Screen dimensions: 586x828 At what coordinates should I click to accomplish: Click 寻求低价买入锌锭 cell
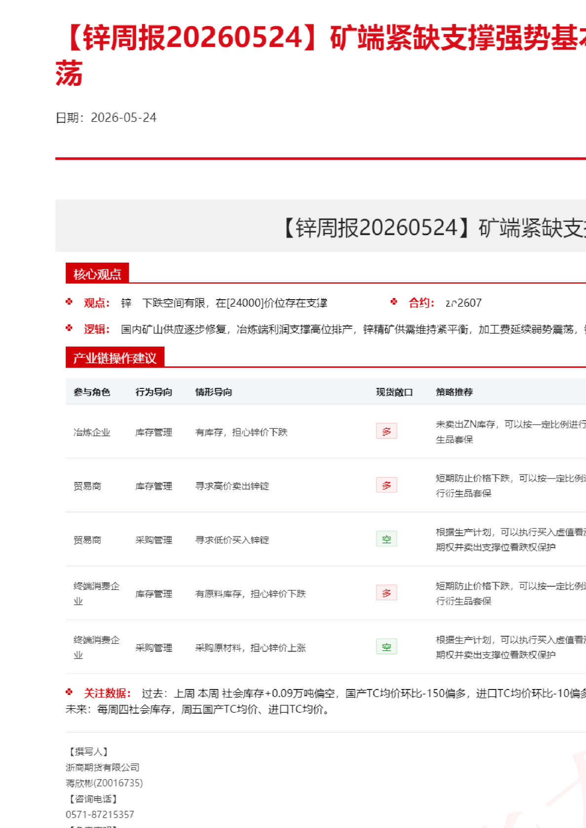pos(232,540)
